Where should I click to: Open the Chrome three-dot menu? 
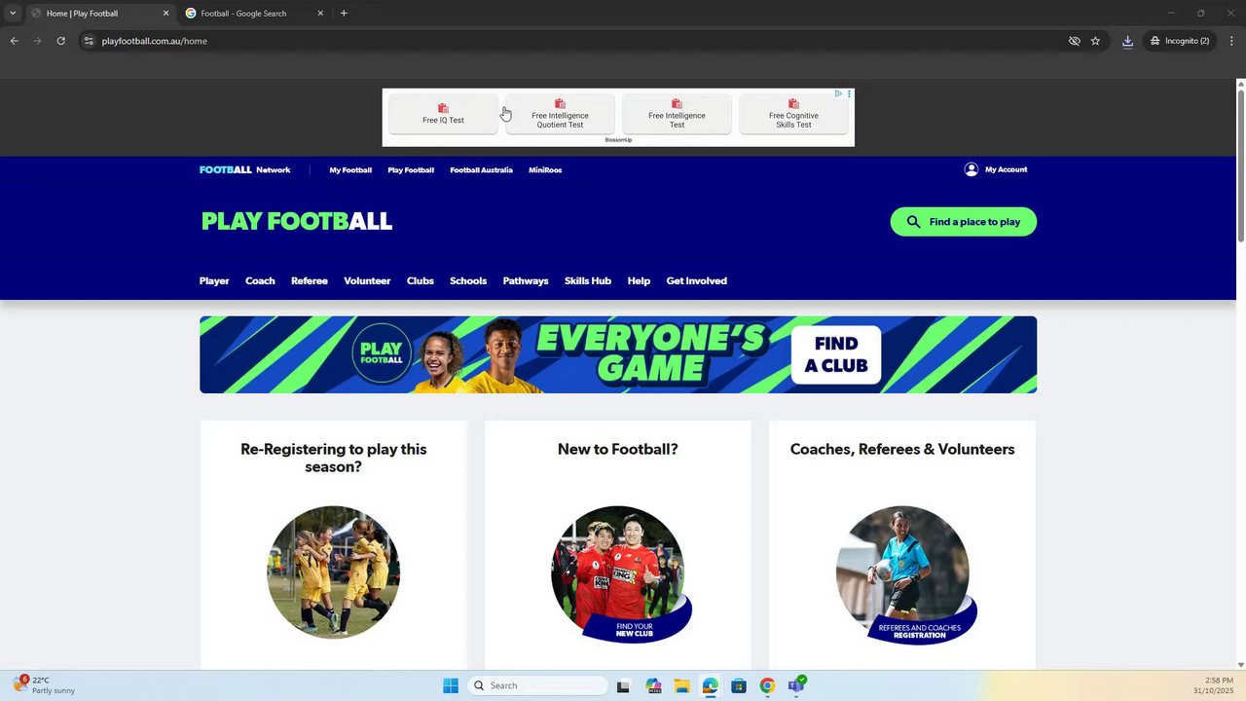1231,41
